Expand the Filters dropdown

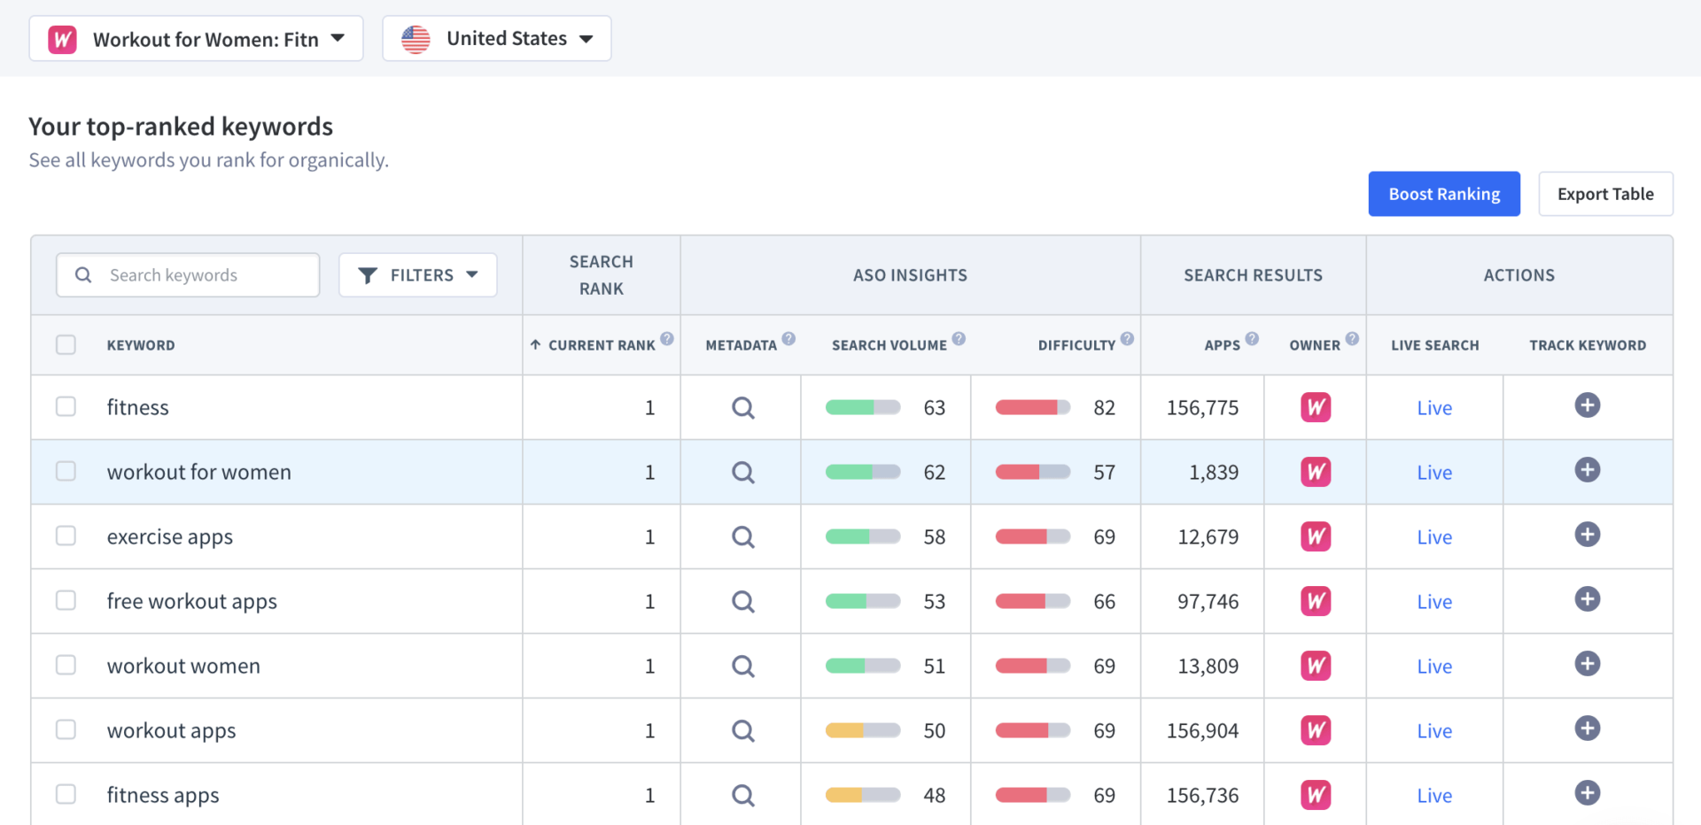pos(417,275)
